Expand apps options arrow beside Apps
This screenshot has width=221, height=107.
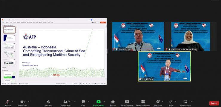pyautogui.click(x=175, y=102)
